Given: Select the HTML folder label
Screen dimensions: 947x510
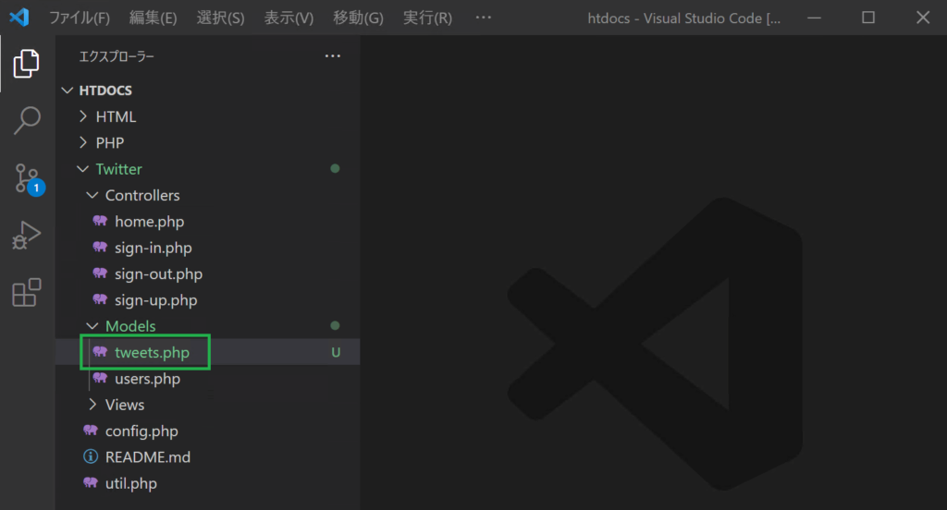Looking at the screenshot, I should pyautogui.click(x=116, y=116).
